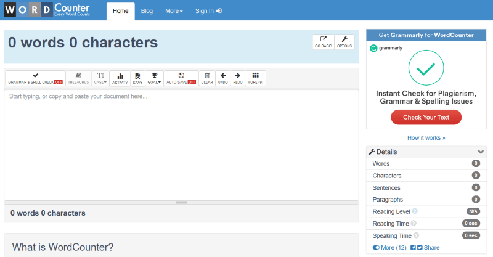Click the Reading Level N/A badge
Viewport: 493px width, 257px height.
click(473, 211)
